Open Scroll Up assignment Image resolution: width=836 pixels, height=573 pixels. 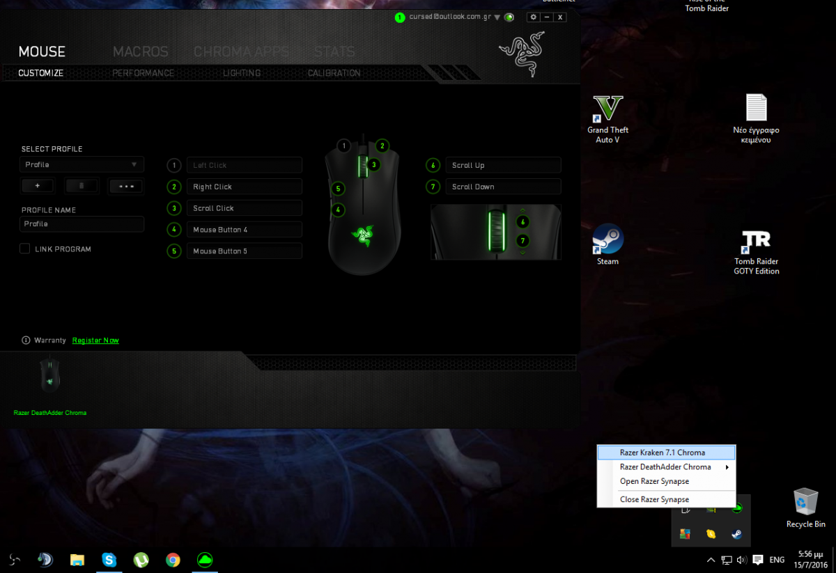point(503,165)
